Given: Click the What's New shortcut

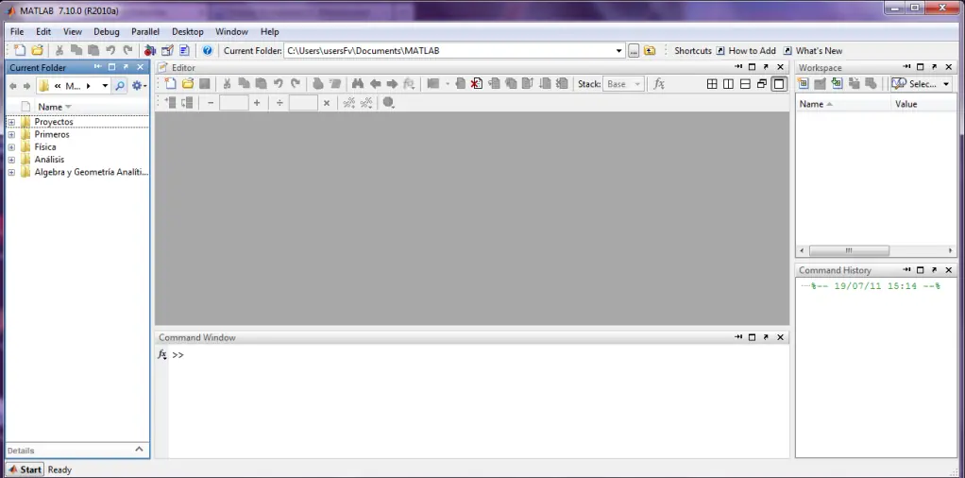Looking at the screenshot, I should coord(812,50).
